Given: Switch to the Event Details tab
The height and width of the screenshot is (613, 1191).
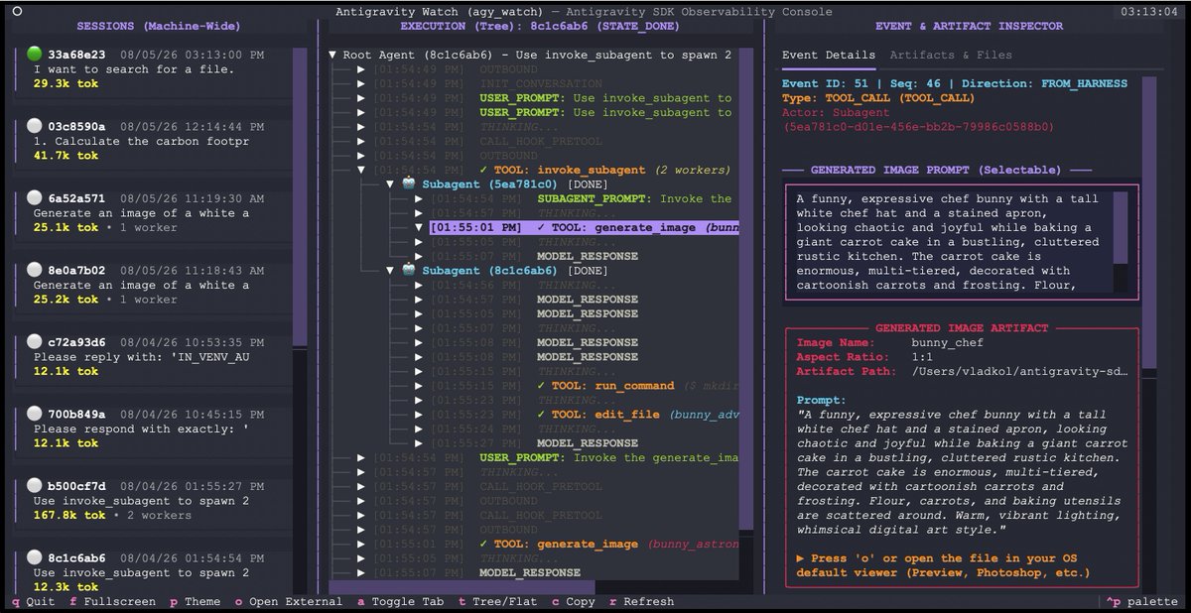Looking at the screenshot, I should click(829, 56).
